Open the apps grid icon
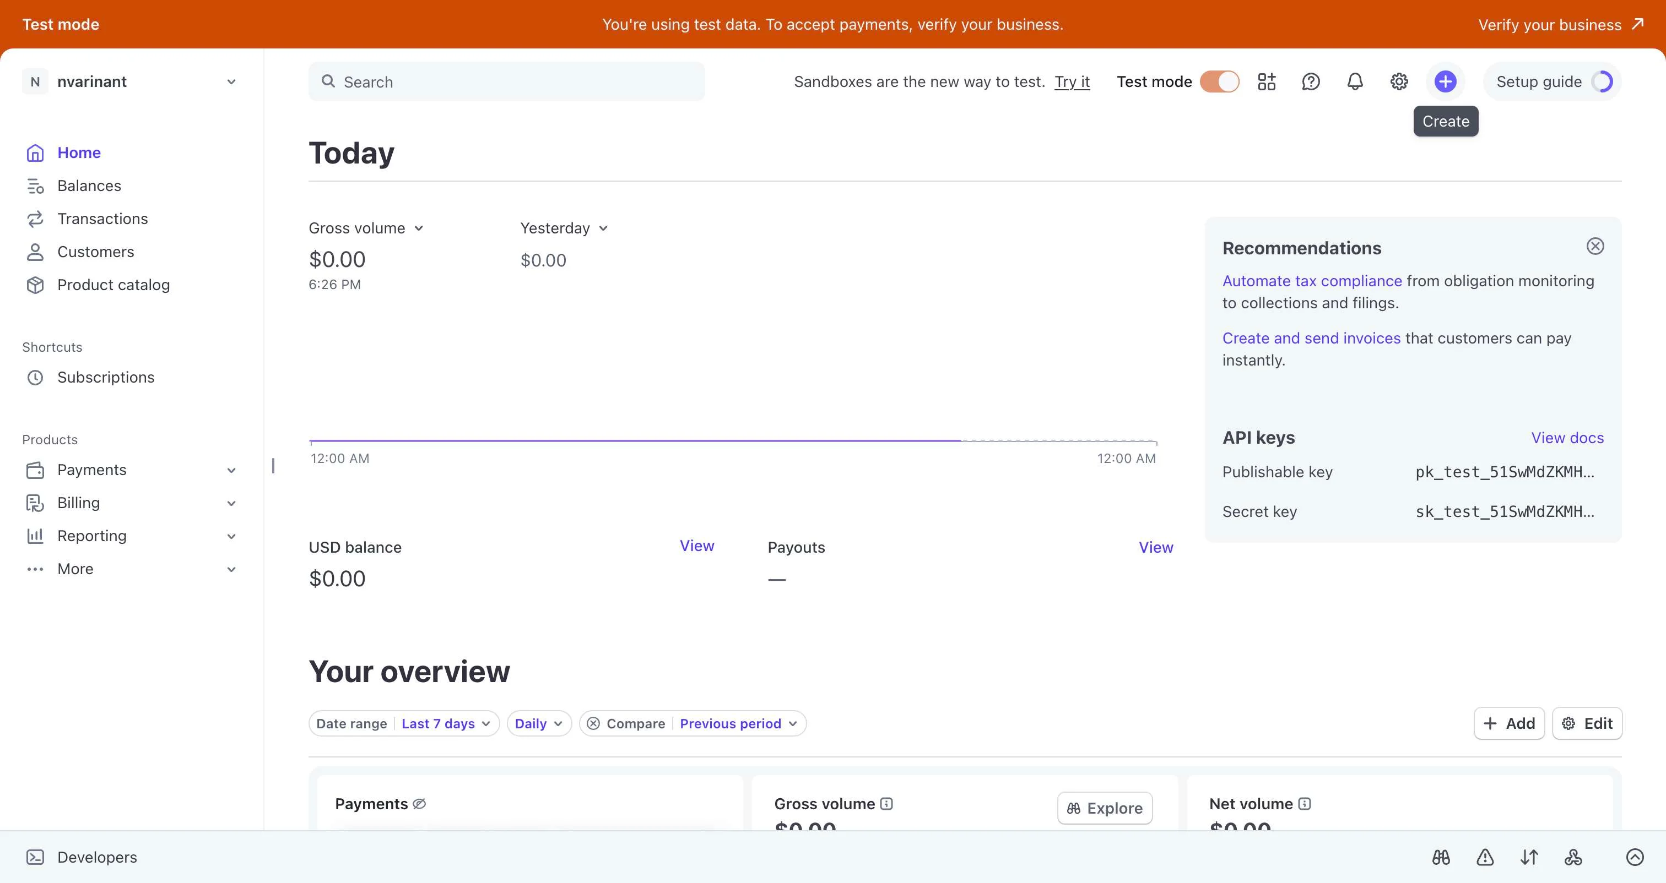 pos(1267,81)
